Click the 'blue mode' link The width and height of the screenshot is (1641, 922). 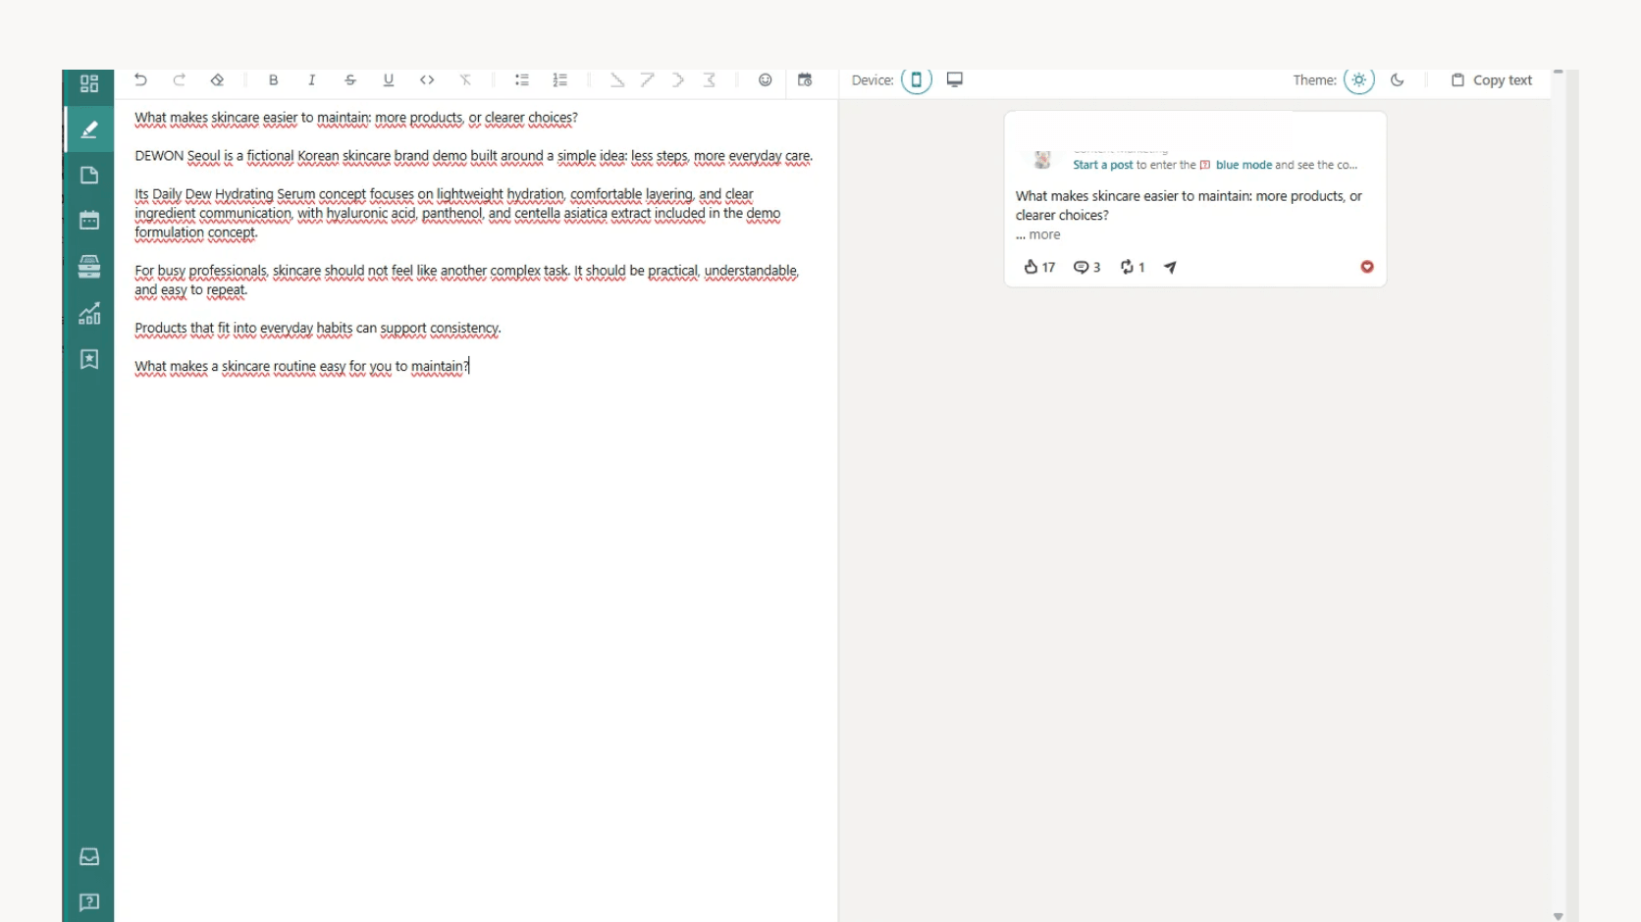click(x=1244, y=165)
